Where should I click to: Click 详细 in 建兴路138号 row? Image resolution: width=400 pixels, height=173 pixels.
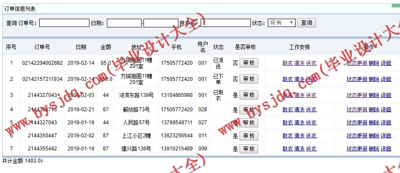point(386,149)
